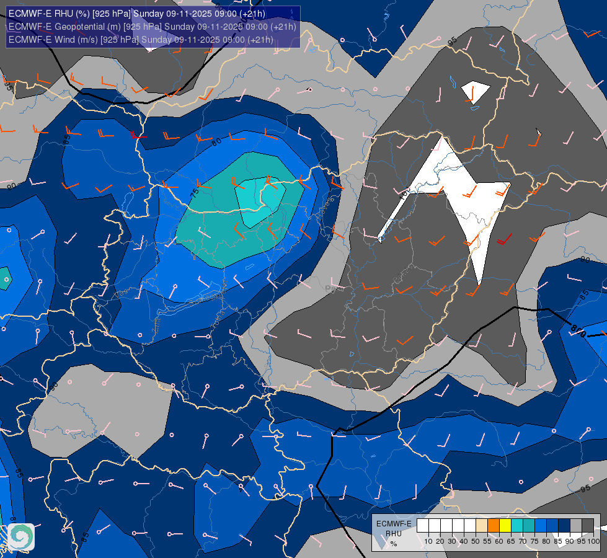Click the swirl logo icon in the corner
Image resolution: width=607 pixels, height=558 pixels.
pos(21,536)
